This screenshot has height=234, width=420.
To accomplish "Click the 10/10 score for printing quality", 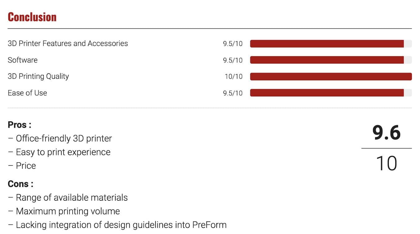I will (234, 77).
